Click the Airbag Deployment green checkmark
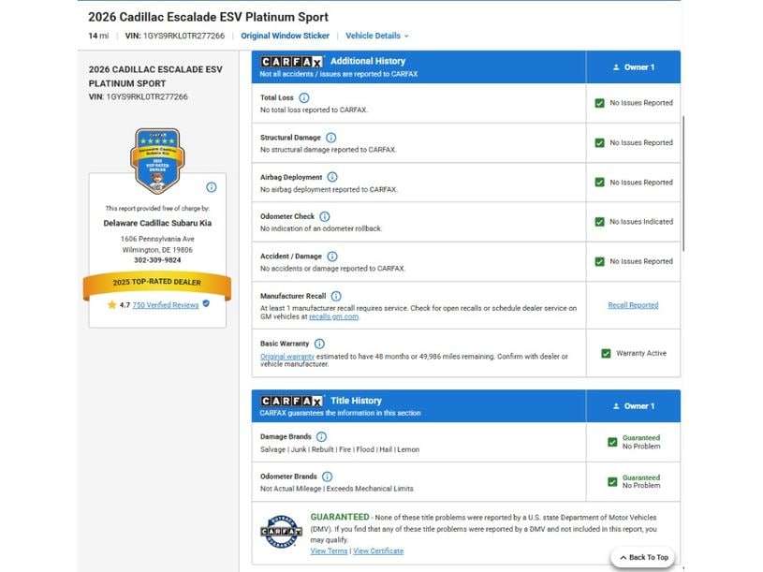This screenshot has width=763, height=572. pyautogui.click(x=599, y=183)
